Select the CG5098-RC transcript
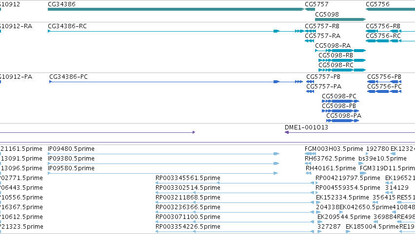 (342, 70)
